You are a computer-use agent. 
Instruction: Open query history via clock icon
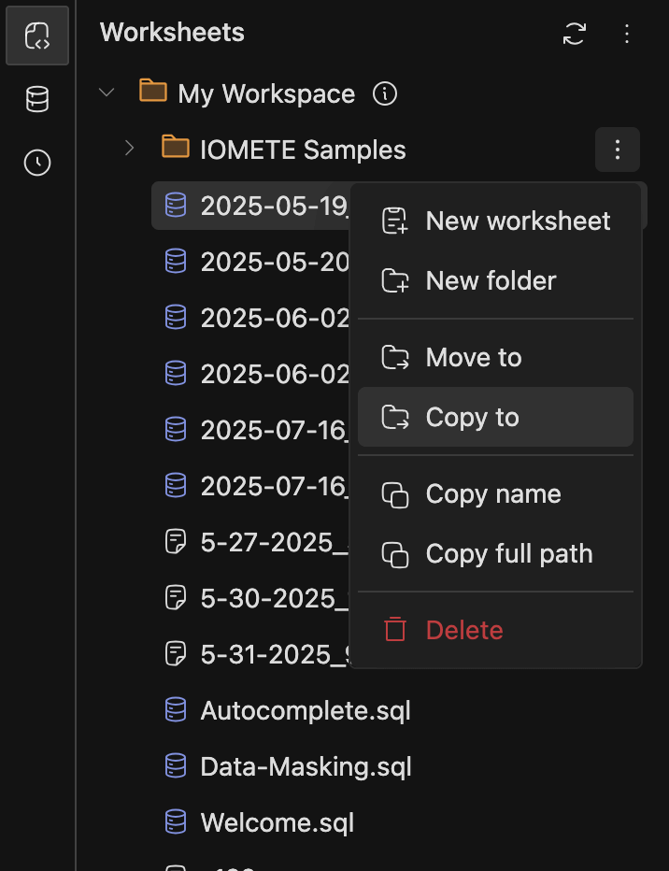tap(36, 162)
